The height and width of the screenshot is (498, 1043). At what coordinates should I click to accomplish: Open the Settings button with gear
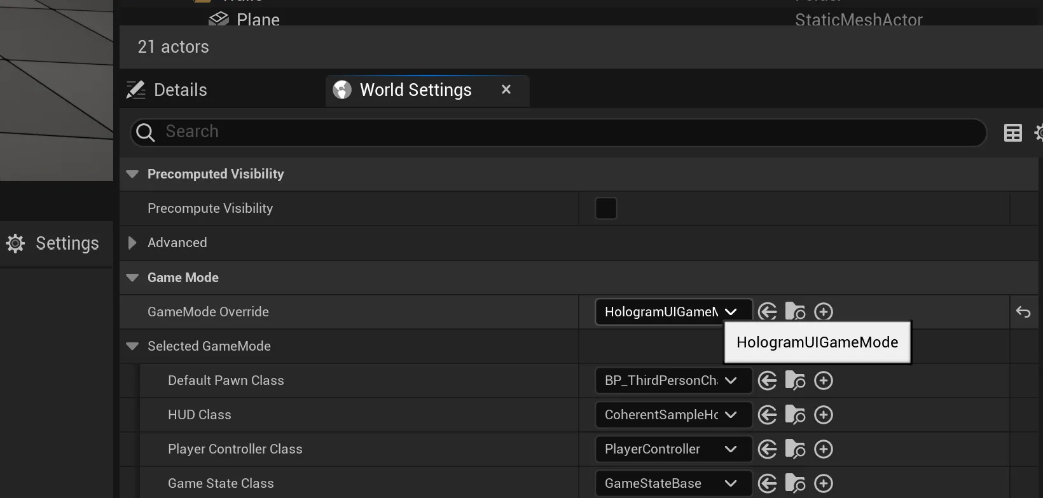[x=53, y=243]
